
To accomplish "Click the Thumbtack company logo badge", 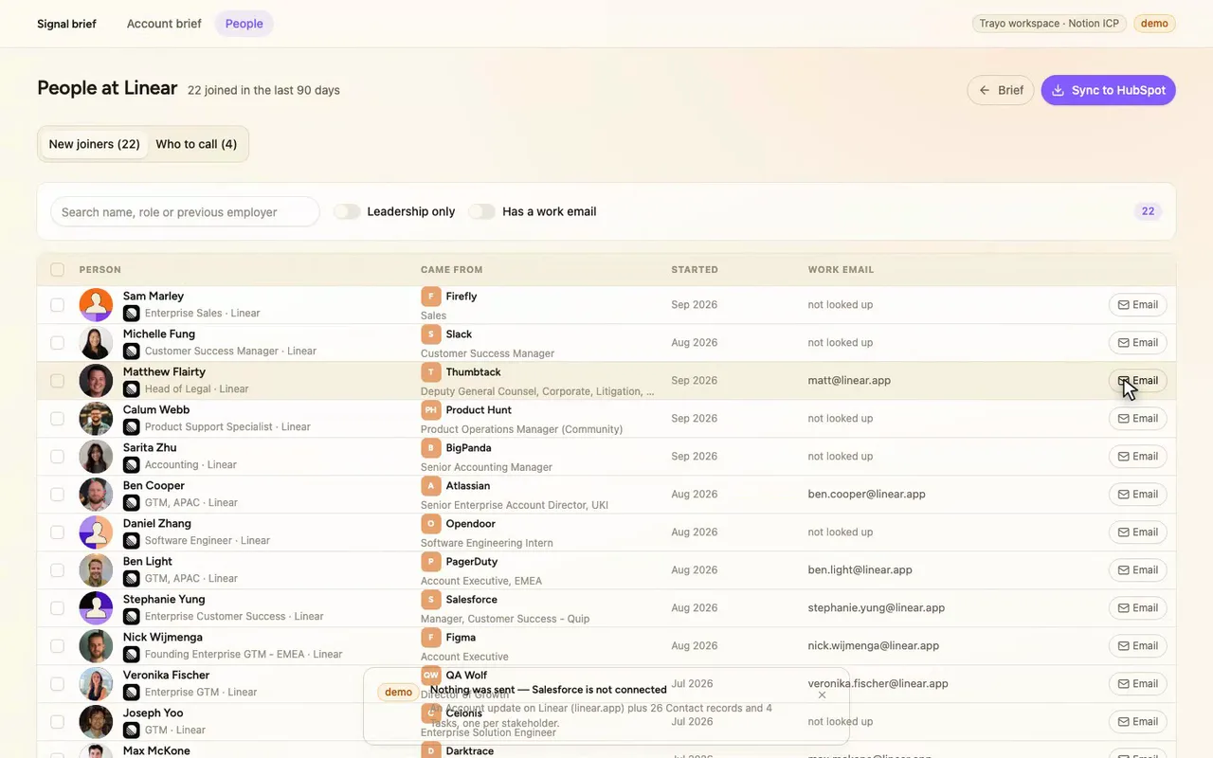I will [x=431, y=372].
